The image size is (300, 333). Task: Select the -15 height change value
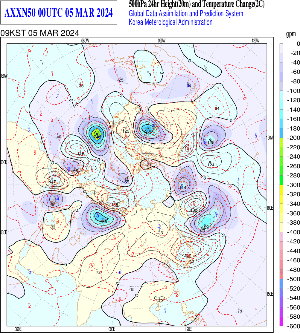132,289
